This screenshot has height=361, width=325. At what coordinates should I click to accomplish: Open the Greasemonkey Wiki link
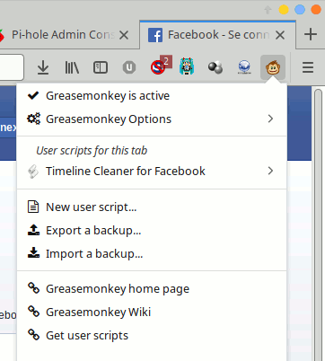(x=152, y=312)
